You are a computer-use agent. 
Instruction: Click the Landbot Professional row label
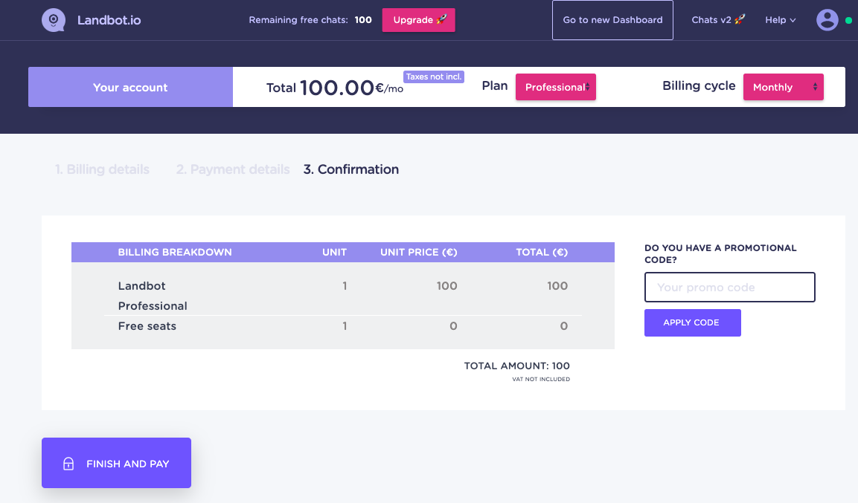click(x=153, y=296)
